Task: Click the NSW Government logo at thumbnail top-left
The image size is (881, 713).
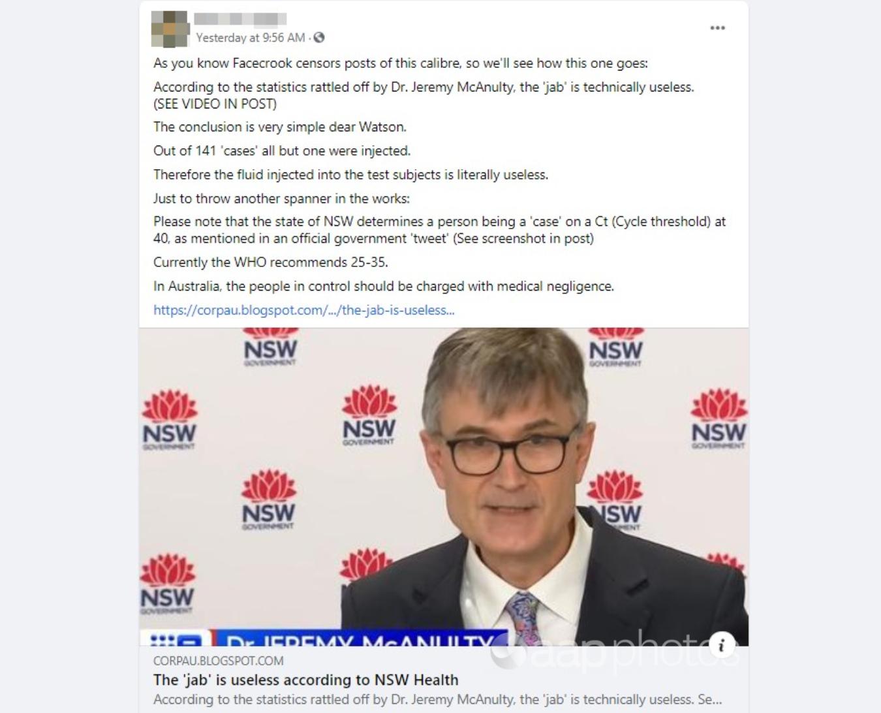Action: click(x=270, y=347)
